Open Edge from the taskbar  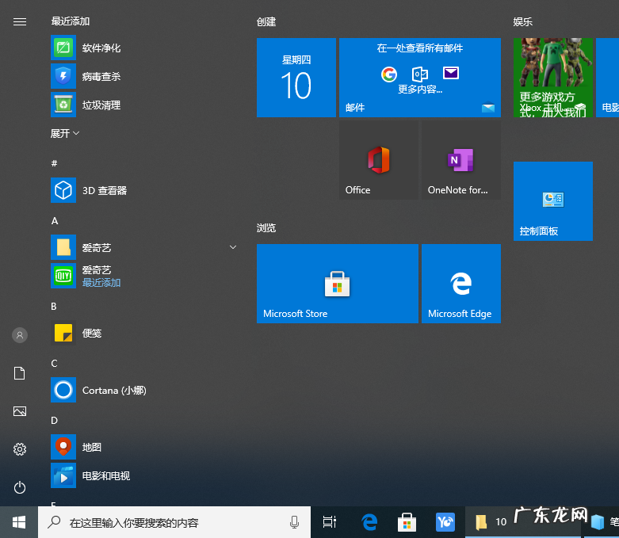tap(369, 522)
